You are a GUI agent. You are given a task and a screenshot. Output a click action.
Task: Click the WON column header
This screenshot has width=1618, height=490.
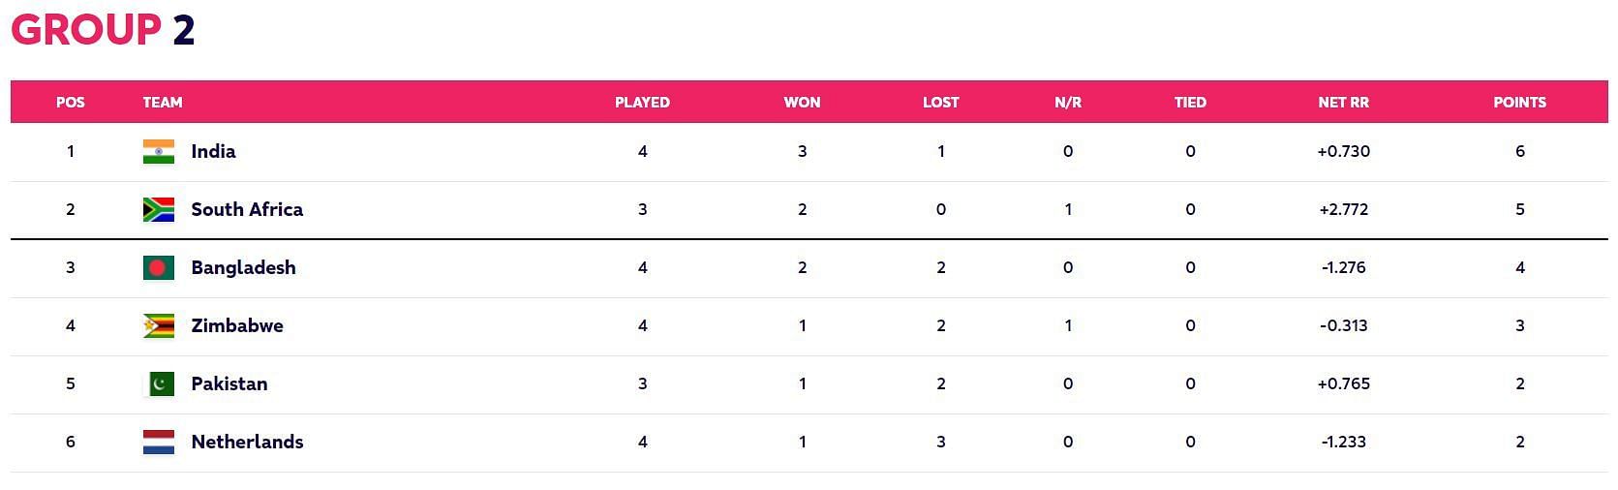point(802,102)
